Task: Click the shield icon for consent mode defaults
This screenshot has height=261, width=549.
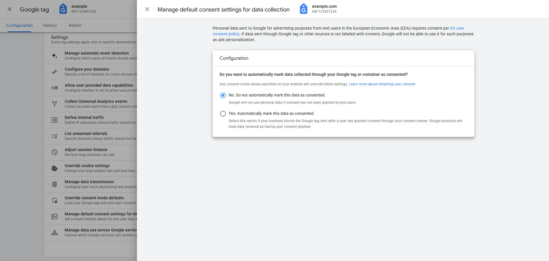Action: (x=54, y=200)
